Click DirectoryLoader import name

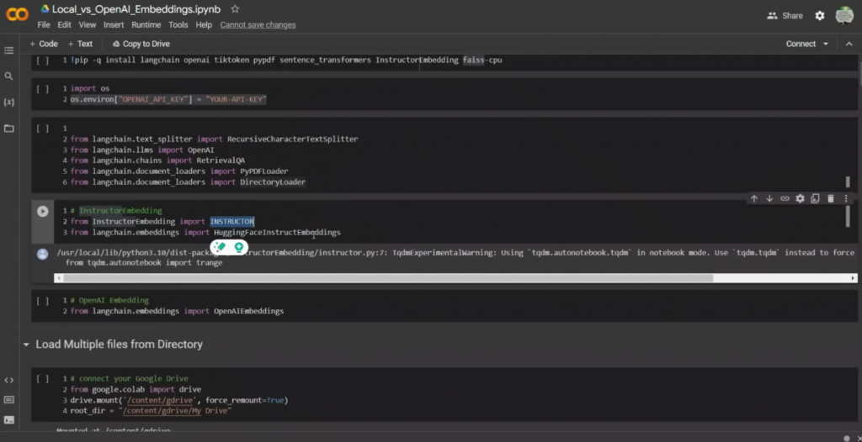pos(273,182)
